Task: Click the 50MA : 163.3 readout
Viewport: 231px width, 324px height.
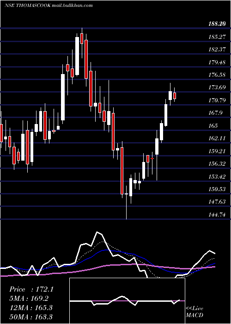Action: click(x=31, y=317)
